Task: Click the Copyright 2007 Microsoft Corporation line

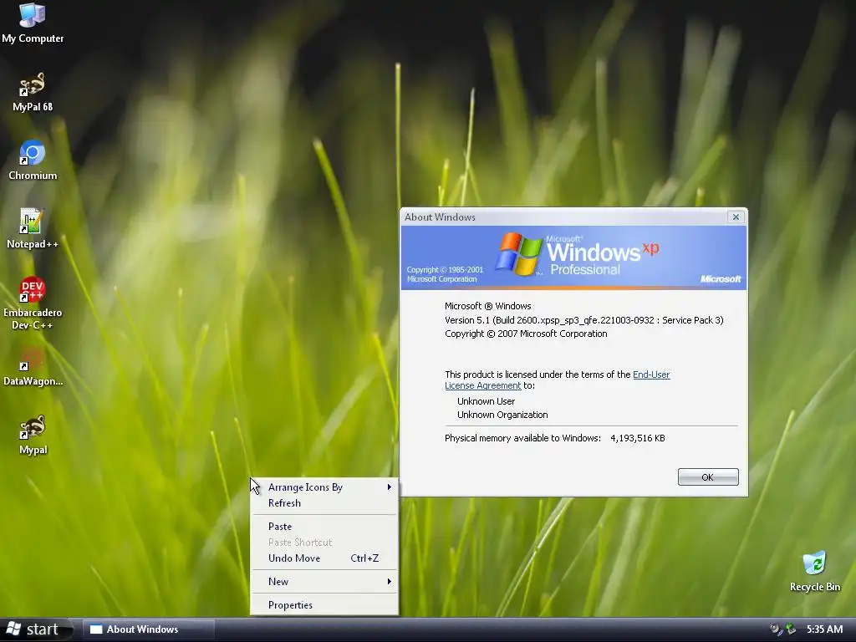Action: 526,334
